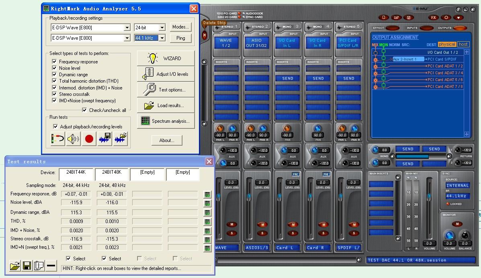This screenshot has height=278, width=481.
Task: Toggle Adjust playback/recording levels checkbox
Action: point(55,126)
